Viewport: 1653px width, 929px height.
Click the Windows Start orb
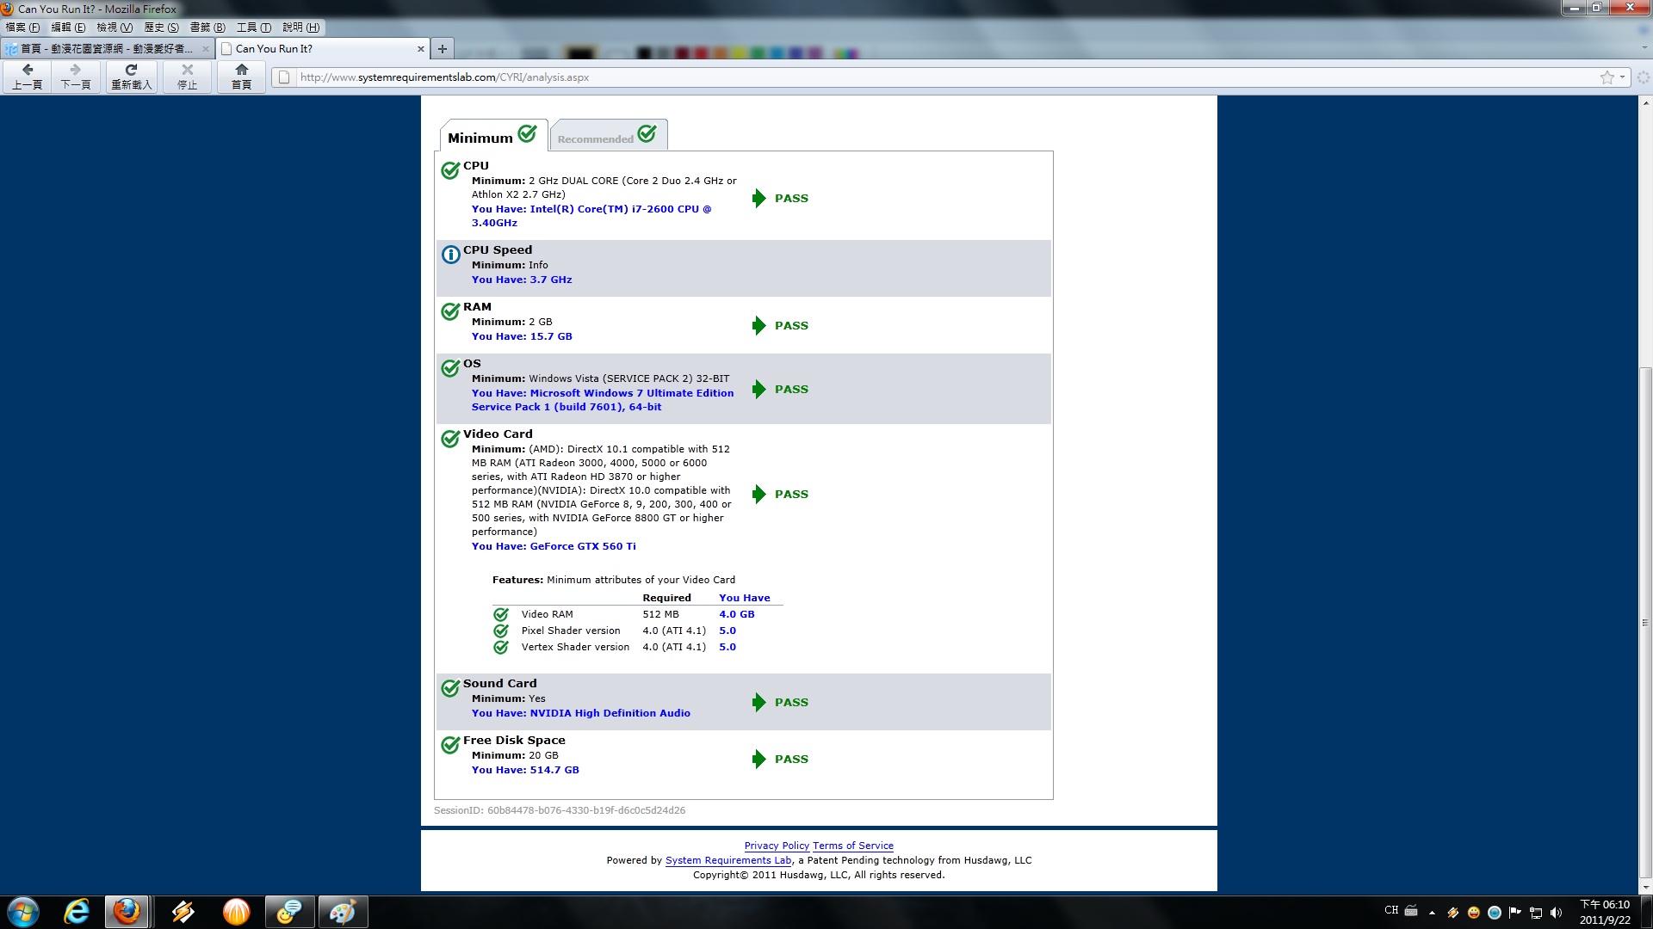pyautogui.click(x=23, y=911)
